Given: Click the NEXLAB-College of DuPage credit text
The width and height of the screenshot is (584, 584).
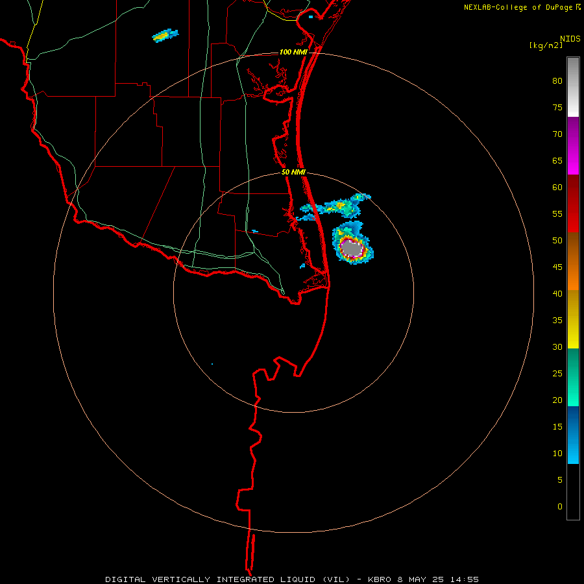Looking at the screenshot, I should [x=518, y=7].
